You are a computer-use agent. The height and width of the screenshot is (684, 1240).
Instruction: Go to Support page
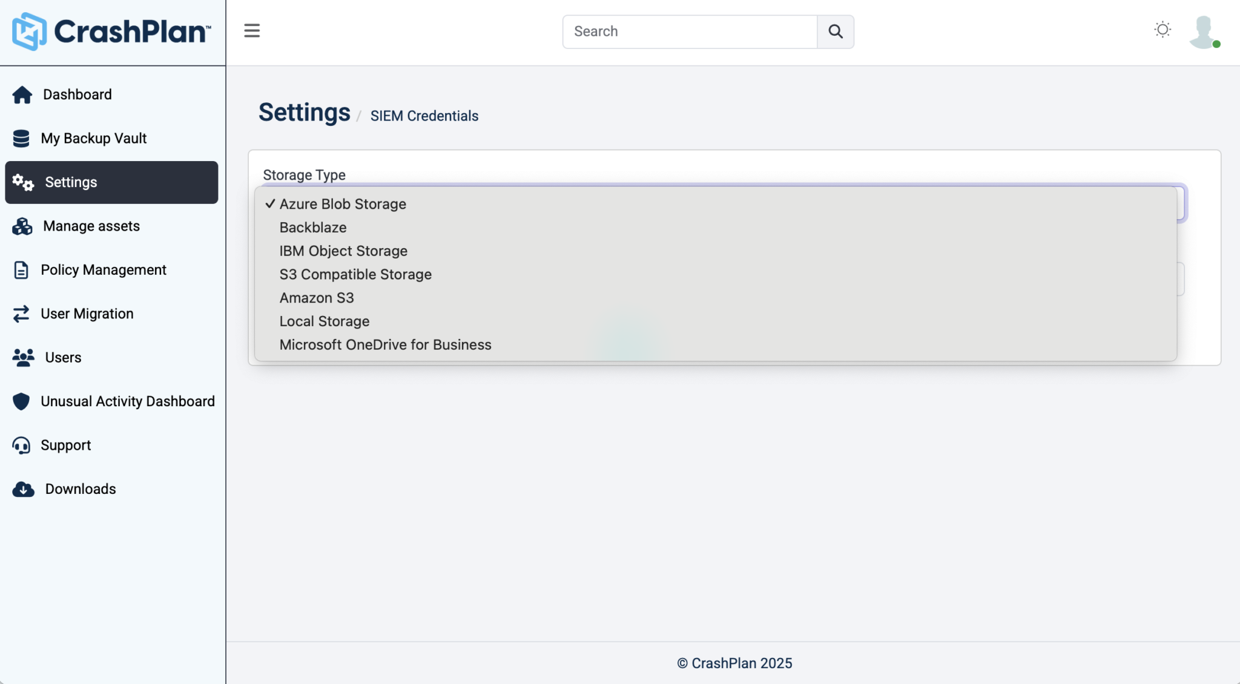coord(66,446)
